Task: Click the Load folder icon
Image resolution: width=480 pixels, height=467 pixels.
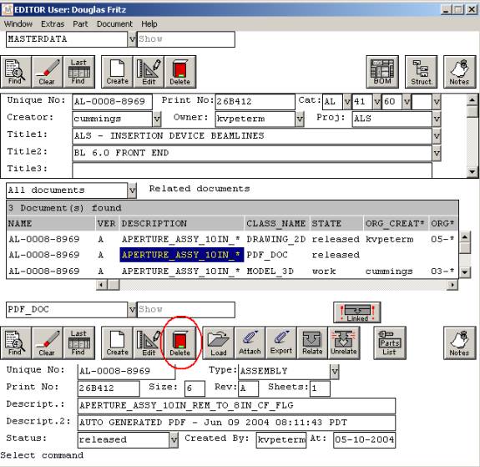Action: pyautogui.click(x=218, y=343)
